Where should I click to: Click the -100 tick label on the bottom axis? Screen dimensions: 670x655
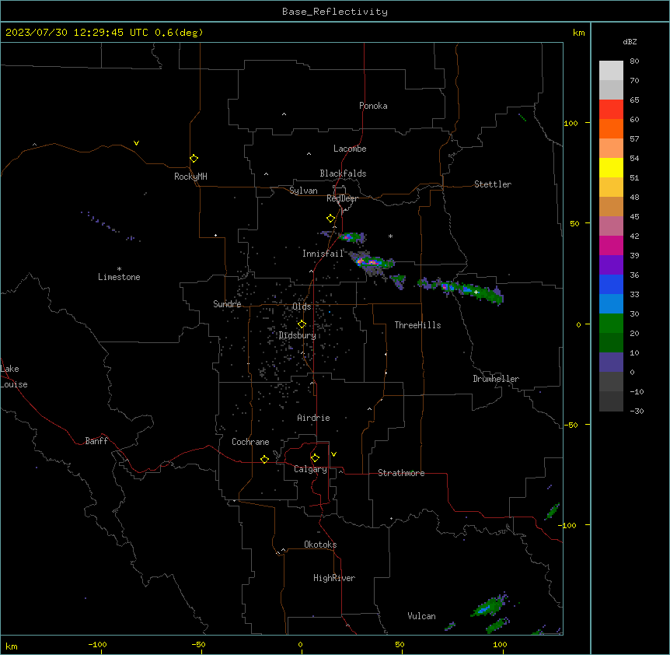pyautogui.click(x=97, y=644)
